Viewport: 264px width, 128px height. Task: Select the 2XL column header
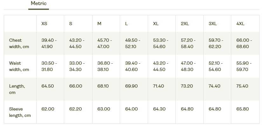(185, 24)
